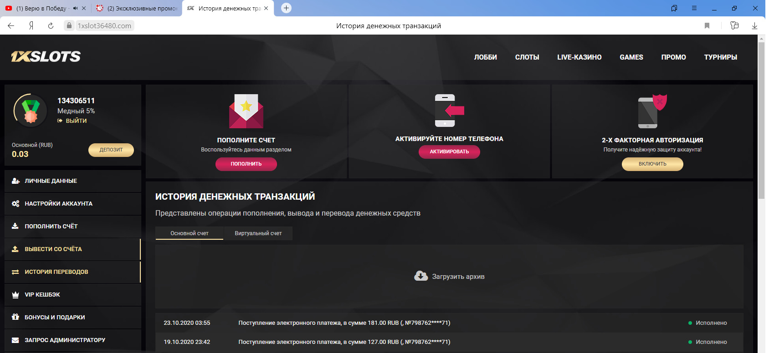769x353 pixels.
Task: Click the address bar URL 1xslot36480.com
Action: pos(104,26)
